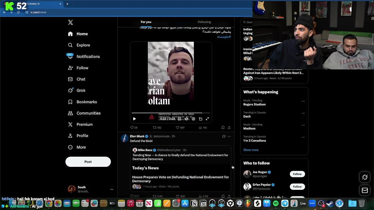Open the Grok floating button
Image resolution: width=374 pixels, height=210 pixels.
click(365, 177)
